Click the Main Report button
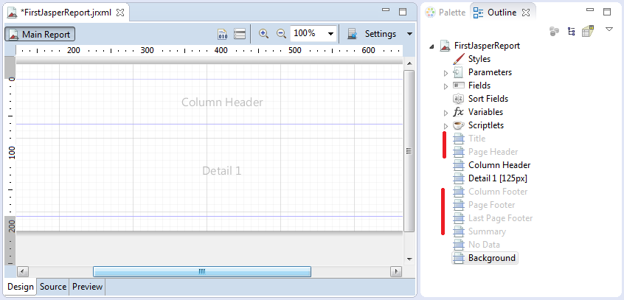 (40, 34)
